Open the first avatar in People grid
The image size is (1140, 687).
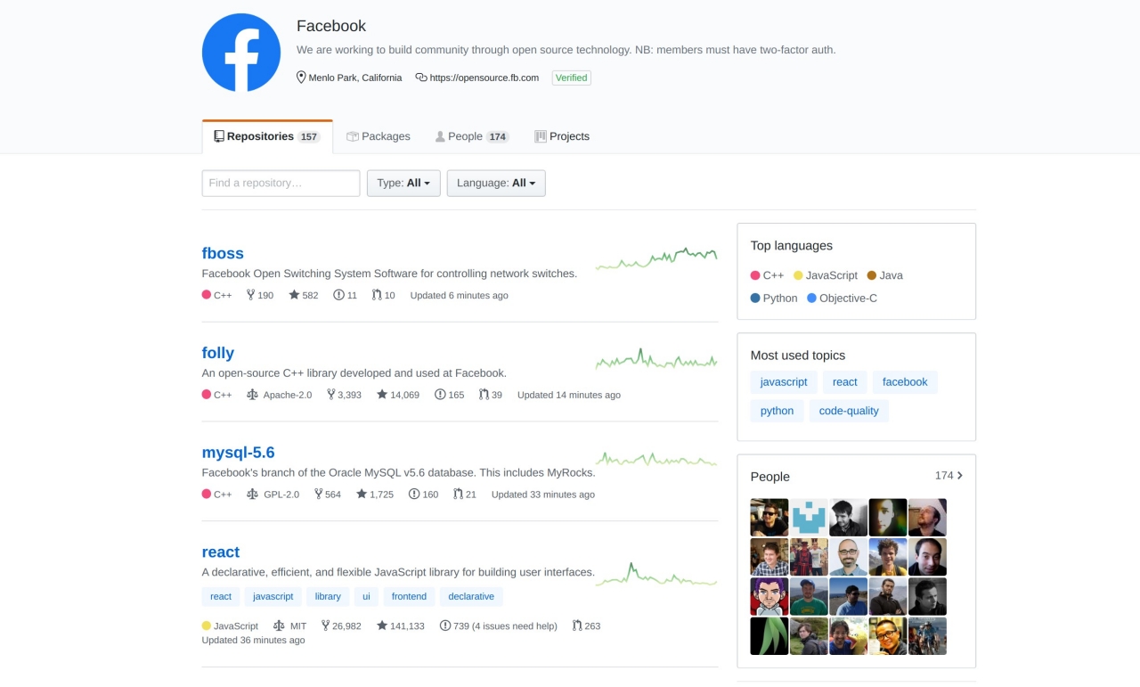click(769, 518)
